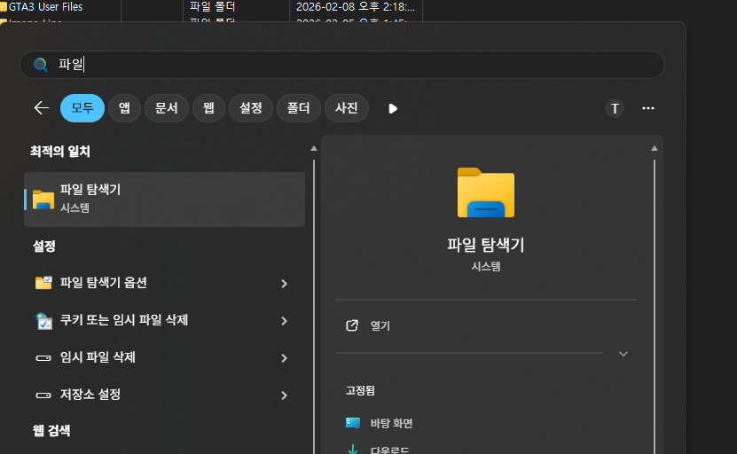The height and width of the screenshot is (454, 737).
Task: Click the 2026-02-08 date cell in the background window
Action: [x=356, y=6]
